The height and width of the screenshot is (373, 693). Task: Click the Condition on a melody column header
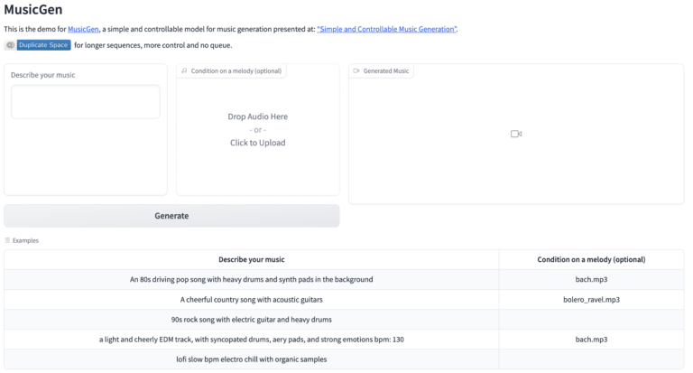[591, 260]
